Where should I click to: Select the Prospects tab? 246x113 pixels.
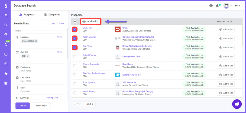click(x=27, y=15)
